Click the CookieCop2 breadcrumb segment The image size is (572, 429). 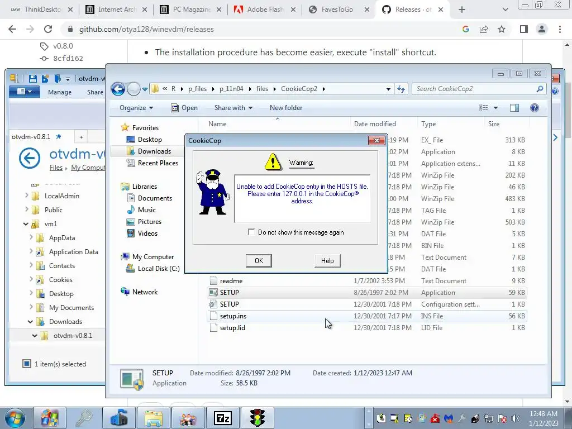click(299, 89)
